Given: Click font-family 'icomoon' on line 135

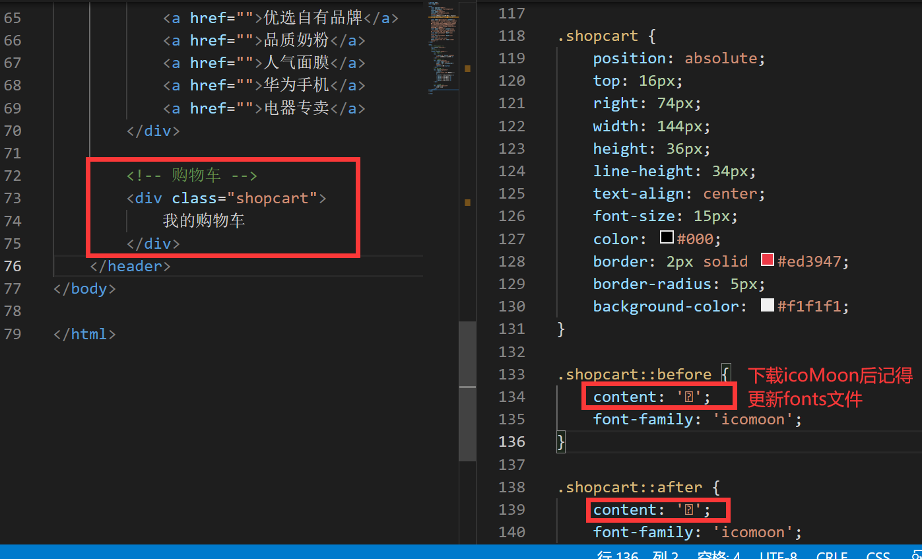Looking at the screenshot, I should click(x=697, y=419).
